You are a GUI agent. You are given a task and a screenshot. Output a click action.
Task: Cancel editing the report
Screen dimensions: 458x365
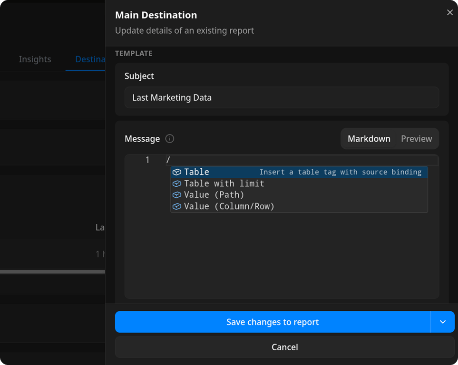(x=284, y=347)
